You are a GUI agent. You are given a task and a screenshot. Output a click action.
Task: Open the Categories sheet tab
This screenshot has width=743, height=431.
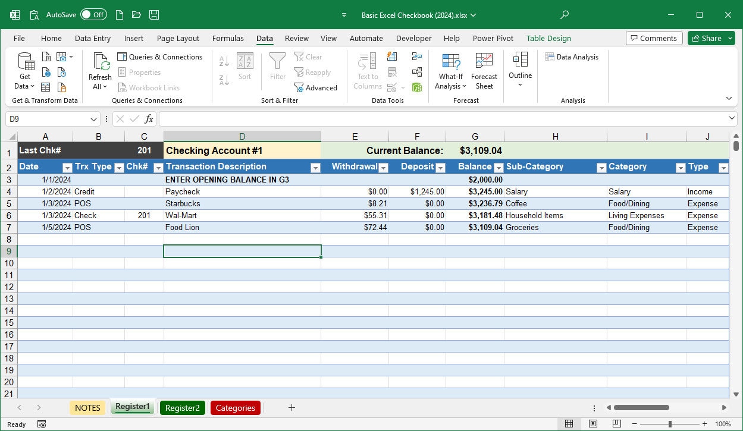(235, 408)
